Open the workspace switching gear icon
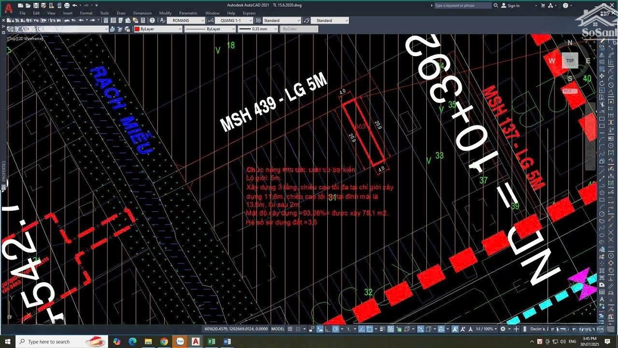The height and width of the screenshot is (348, 618). point(503,329)
